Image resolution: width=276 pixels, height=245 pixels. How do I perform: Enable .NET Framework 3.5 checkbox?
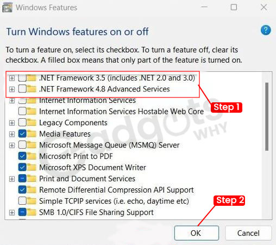click(22, 78)
